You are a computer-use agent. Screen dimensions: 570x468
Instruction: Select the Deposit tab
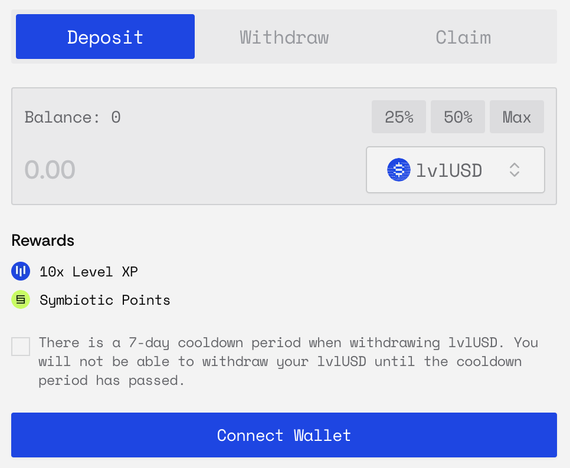click(105, 37)
